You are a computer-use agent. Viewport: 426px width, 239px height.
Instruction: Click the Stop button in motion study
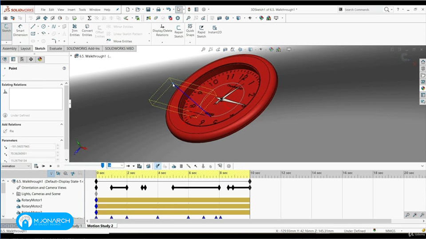[x=58, y=166]
